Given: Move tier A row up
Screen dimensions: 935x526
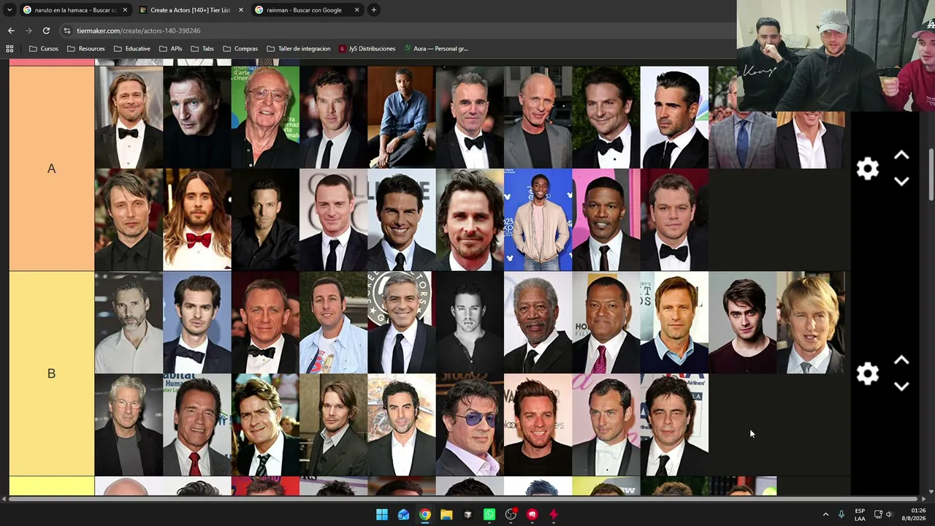Looking at the screenshot, I should pyautogui.click(x=901, y=156).
